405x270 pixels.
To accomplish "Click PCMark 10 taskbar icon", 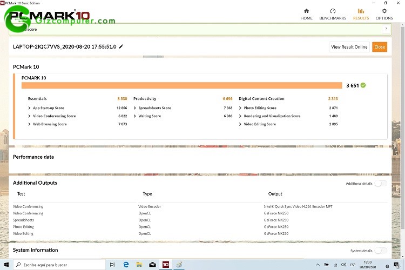I will (x=166, y=265).
